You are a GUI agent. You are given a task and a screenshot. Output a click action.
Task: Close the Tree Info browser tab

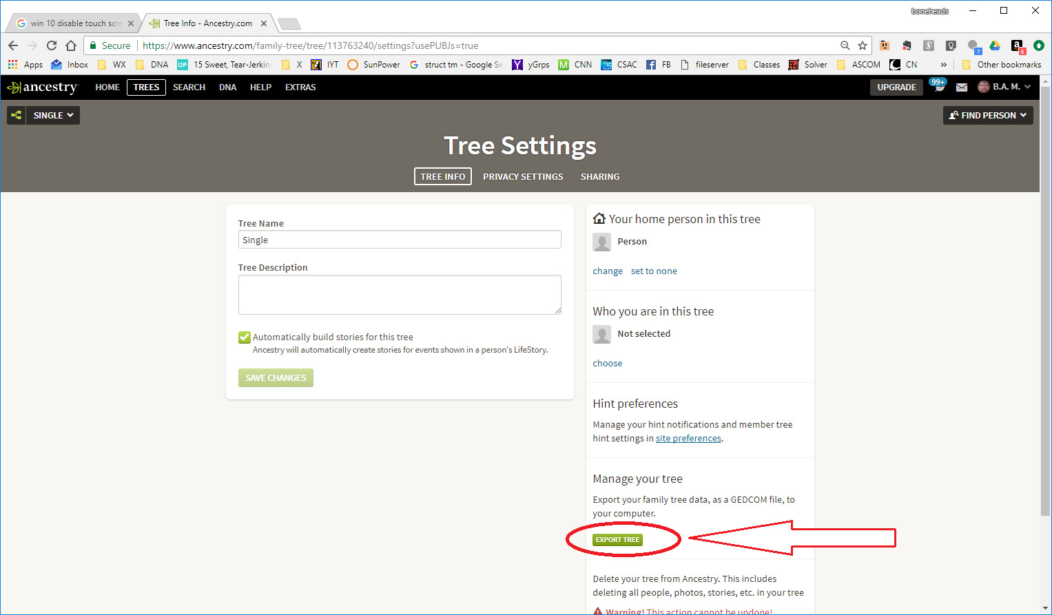pyautogui.click(x=264, y=23)
